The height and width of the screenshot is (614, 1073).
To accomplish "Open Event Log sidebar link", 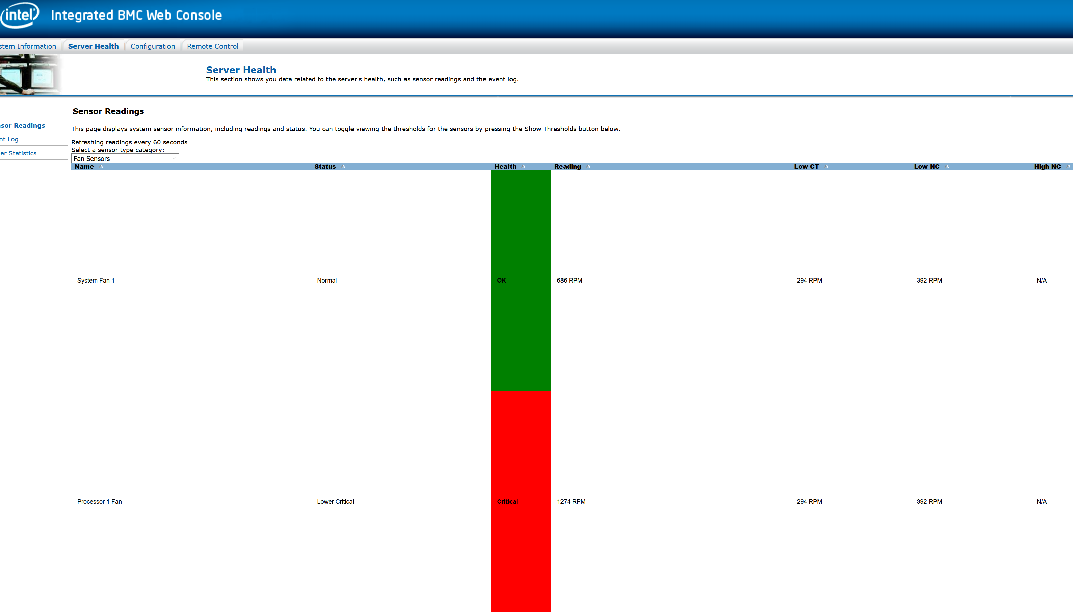I will (x=9, y=140).
